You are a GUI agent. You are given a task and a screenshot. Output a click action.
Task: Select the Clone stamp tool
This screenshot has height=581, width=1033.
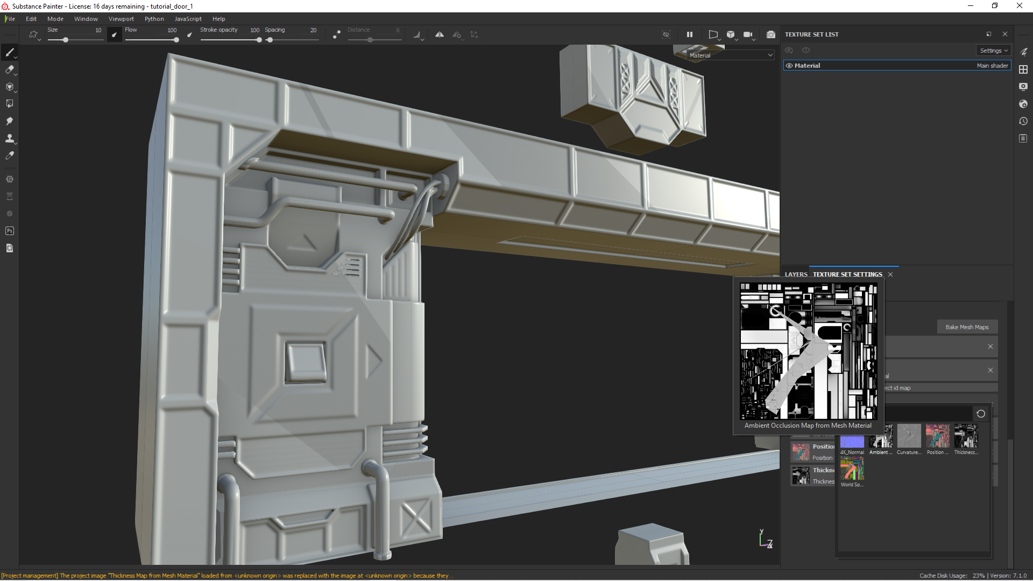coord(9,138)
